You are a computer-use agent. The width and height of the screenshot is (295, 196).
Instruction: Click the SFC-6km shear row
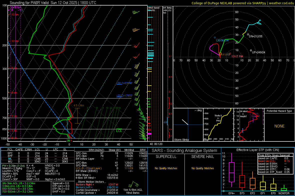[x=111, y=163]
